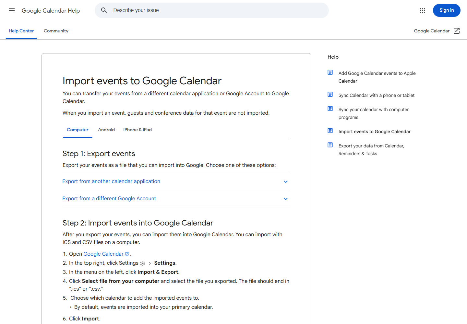
Task: Click the Google Calendar Help title
Action: pos(51,11)
